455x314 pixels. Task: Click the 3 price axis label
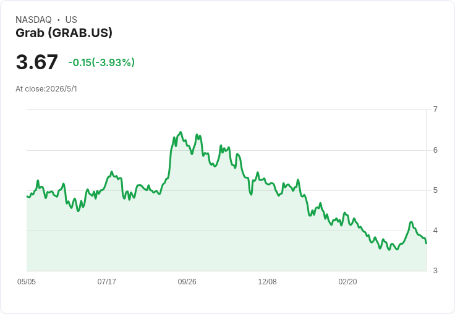(x=435, y=271)
